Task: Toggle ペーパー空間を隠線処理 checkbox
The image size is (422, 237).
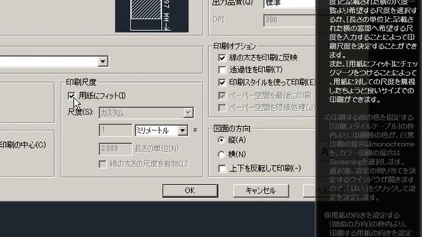Action: pos(222,108)
